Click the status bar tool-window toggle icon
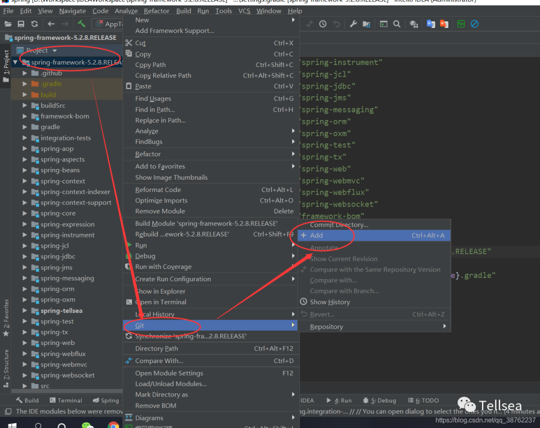The height and width of the screenshot is (428, 540). pyautogui.click(x=8, y=411)
